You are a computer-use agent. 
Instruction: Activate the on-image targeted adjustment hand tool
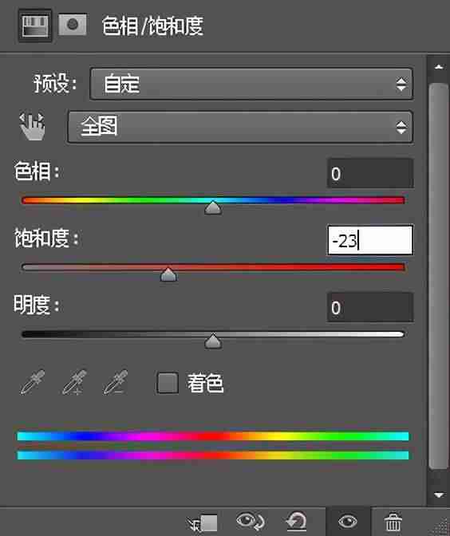(32, 126)
